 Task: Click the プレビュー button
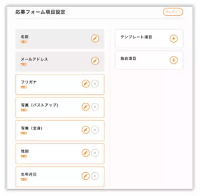click(x=173, y=12)
